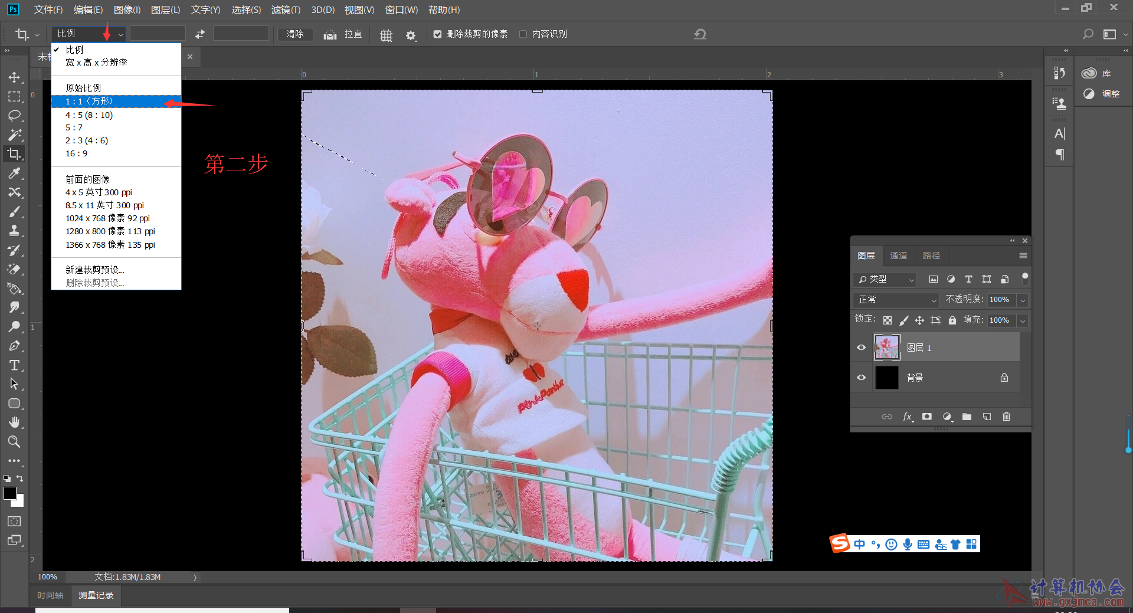Viewport: 1133px width, 613px height.
Task: Open layer style fx menu
Action: (x=908, y=417)
